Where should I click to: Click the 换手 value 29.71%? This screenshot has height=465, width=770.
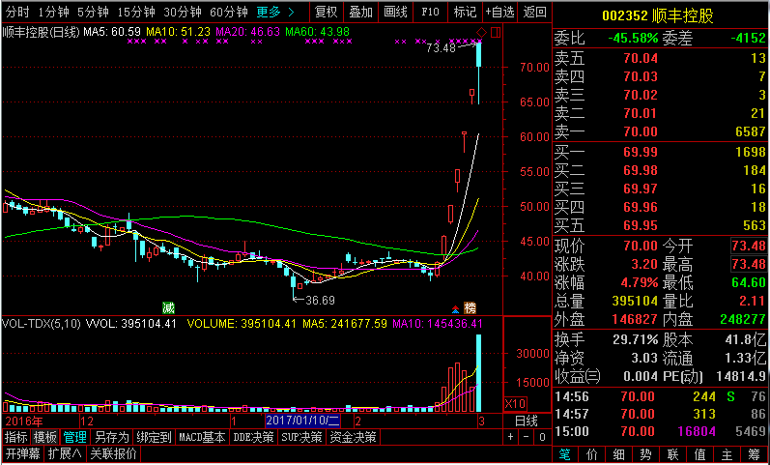635,339
